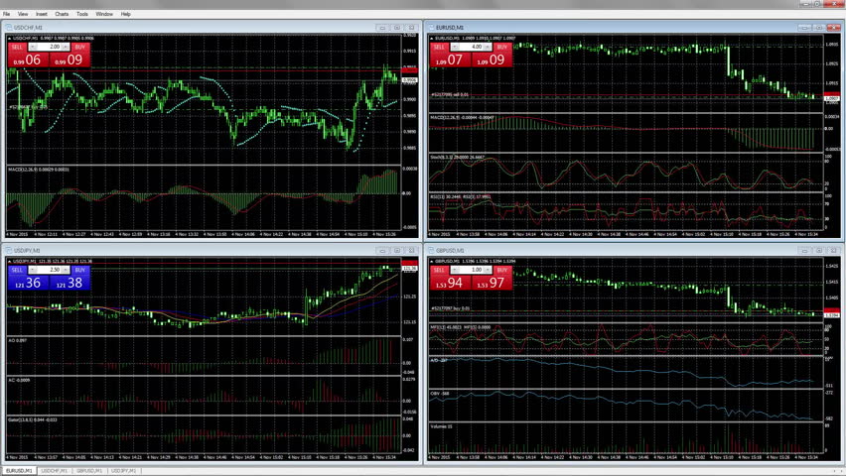Maximize the GBPUSD,M1 chart window

tap(819, 251)
